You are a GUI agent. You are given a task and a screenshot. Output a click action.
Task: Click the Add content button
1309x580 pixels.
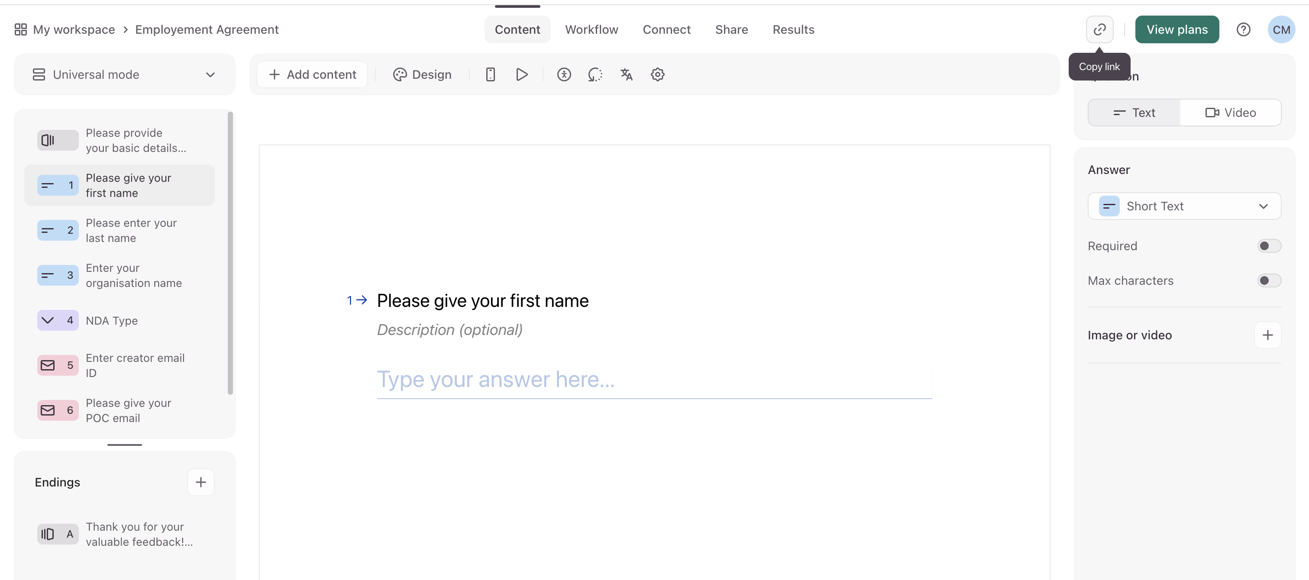312,74
